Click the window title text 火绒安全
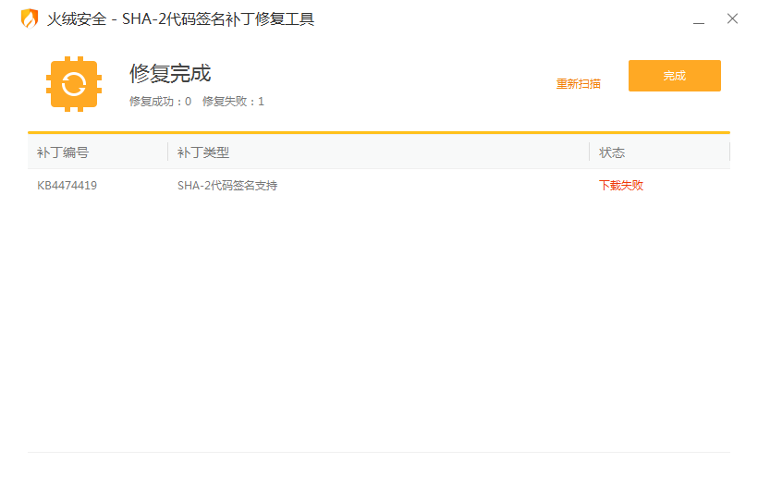Viewport: 758px width, 499px height. (77, 19)
